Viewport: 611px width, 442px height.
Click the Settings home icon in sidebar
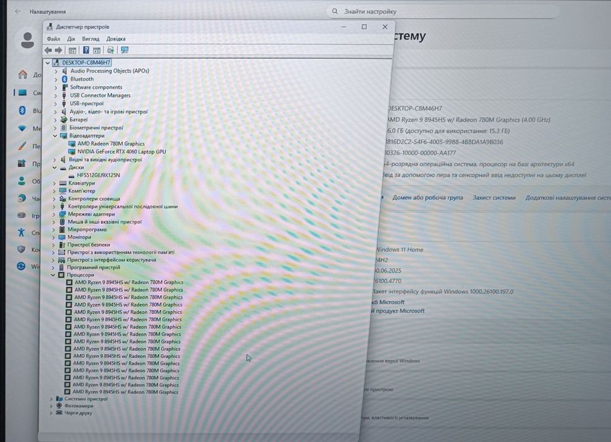23,74
